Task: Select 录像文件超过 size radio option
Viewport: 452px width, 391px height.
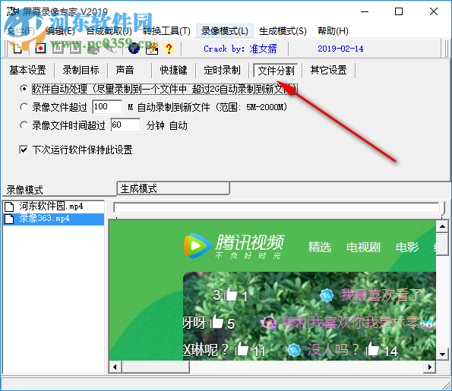Action: point(24,107)
